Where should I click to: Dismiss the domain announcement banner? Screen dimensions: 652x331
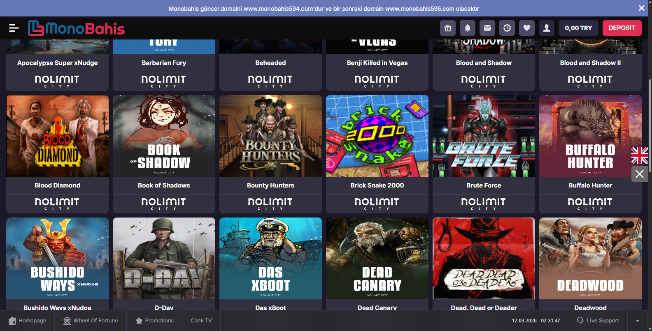tap(641, 8)
